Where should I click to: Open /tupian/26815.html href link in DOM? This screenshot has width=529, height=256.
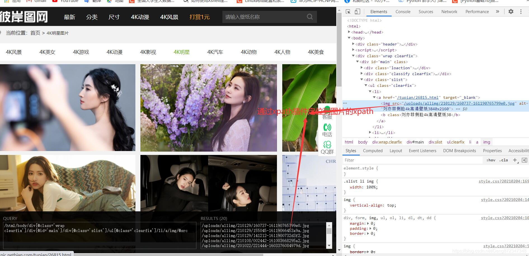click(x=418, y=97)
